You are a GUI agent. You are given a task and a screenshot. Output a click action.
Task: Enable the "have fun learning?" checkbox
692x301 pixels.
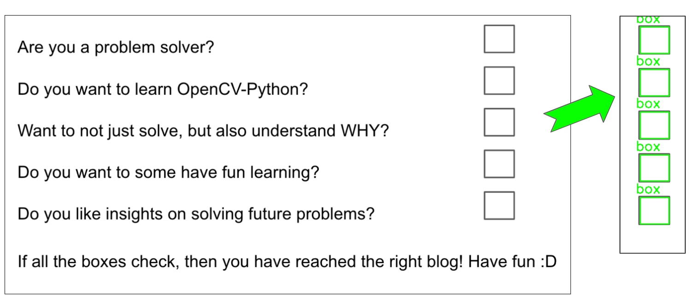(x=499, y=164)
